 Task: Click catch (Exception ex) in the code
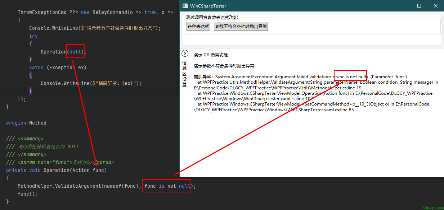click(58, 67)
